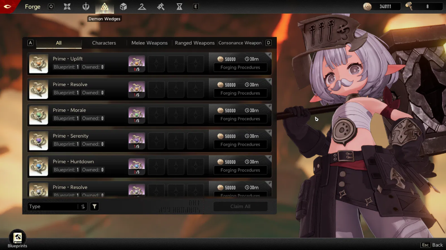Switch to the Melee Weapons tab
446x250 pixels.
[x=149, y=43]
